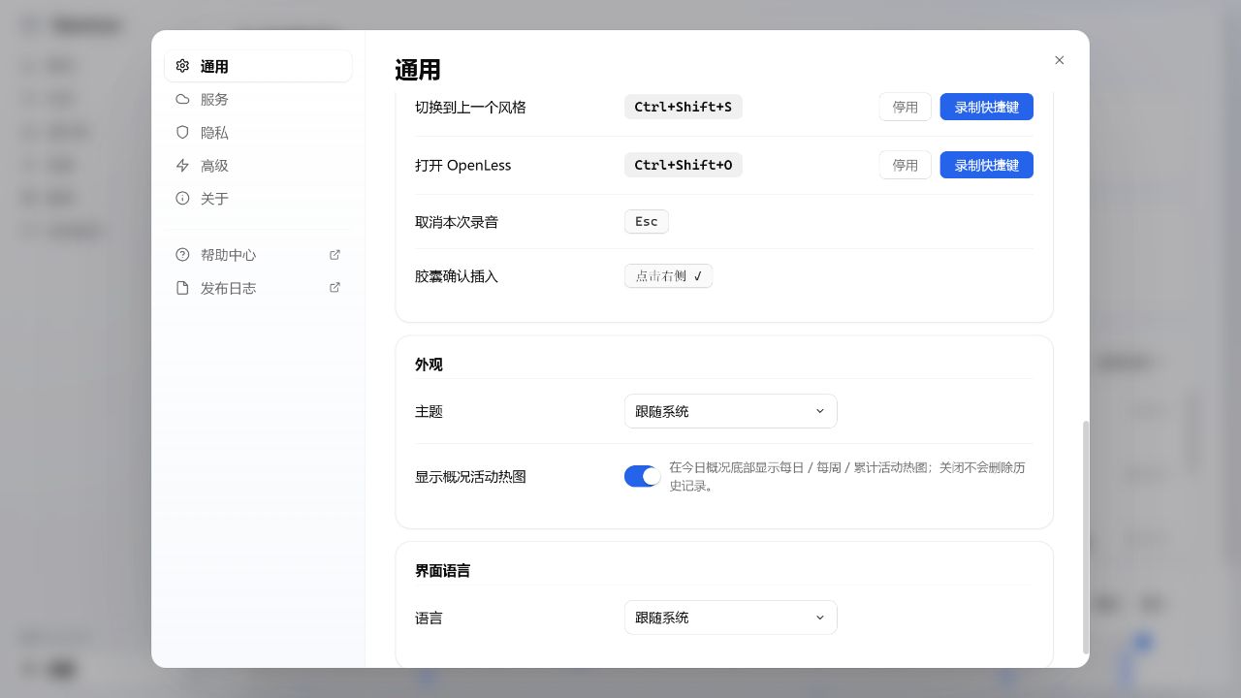Click 录制快捷键 for 打开 OpenLess
Image resolution: width=1241 pixels, height=698 pixels.
click(x=986, y=165)
